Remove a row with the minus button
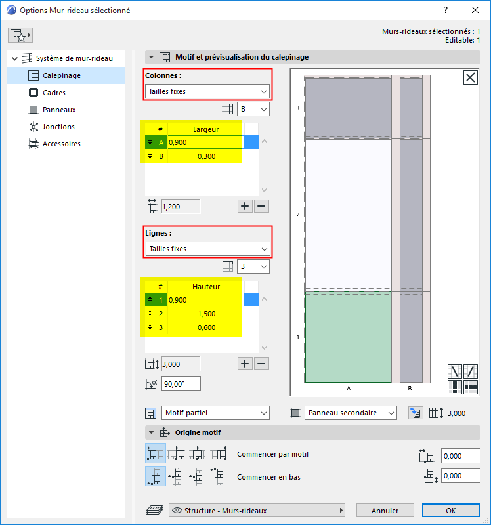Screen dimensions: 491x525 pyautogui.click(x=261, y=364)
